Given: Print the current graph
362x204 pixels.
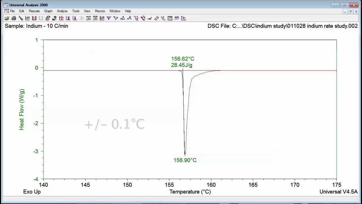Looking at the screenshot, I should click(14, 18).
